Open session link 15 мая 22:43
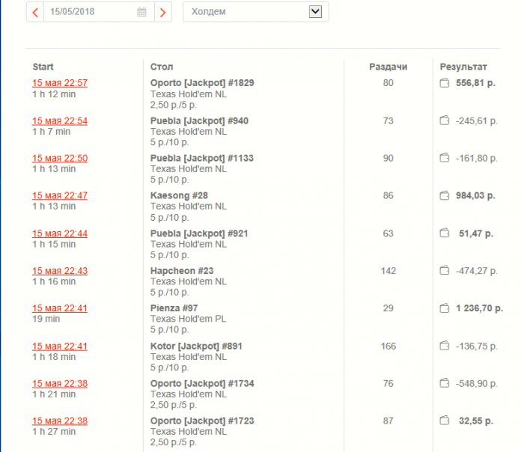524x452 pixels. click(60, 271)
